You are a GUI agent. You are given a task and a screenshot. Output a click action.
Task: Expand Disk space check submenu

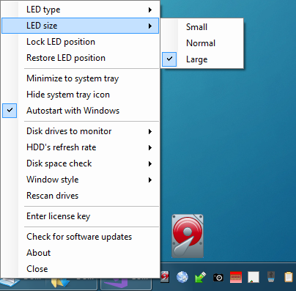tap(80, 163)
